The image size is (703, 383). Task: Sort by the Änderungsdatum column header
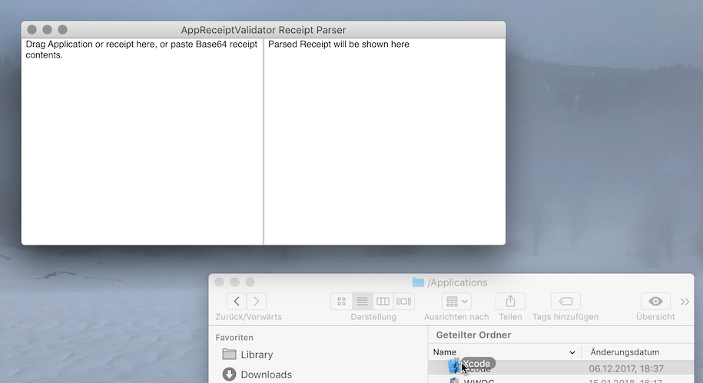tap(638, 352)
